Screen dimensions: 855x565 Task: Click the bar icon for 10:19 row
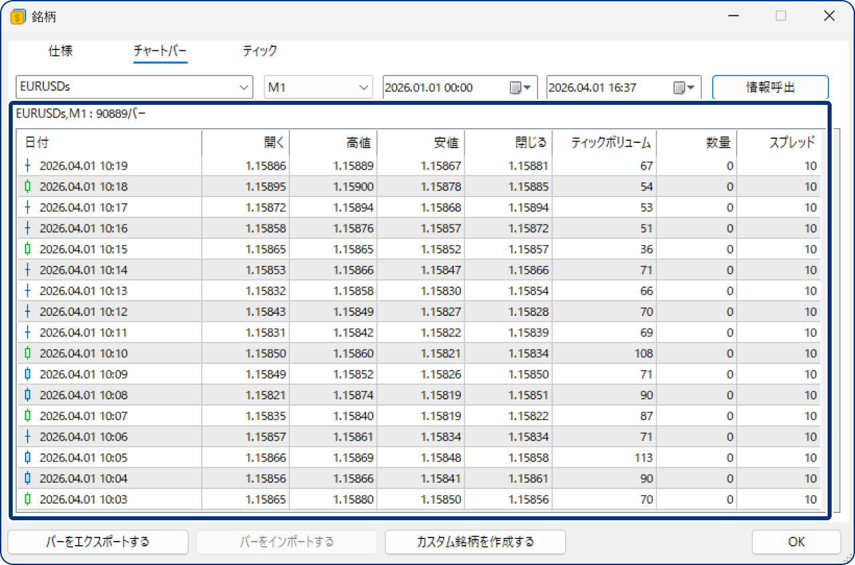click(x=27, y=166)
